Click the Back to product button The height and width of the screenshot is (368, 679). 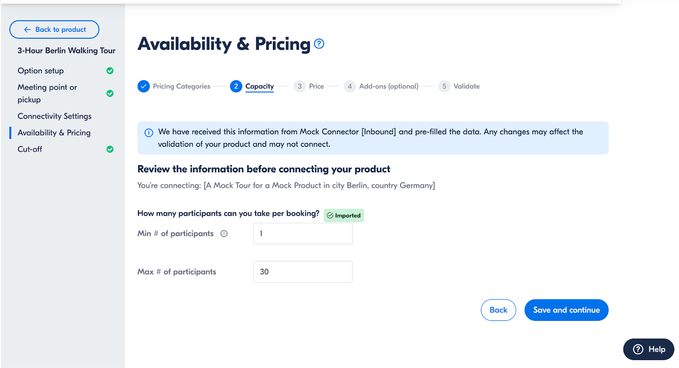click(x=54, y=29)
